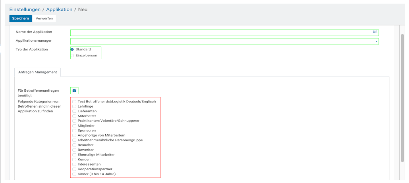Image resolution: width=409 pixels, height=183 pixels.
Task: Tick the Mitarbeiter checkbox
Action: (x=74, y=116)
